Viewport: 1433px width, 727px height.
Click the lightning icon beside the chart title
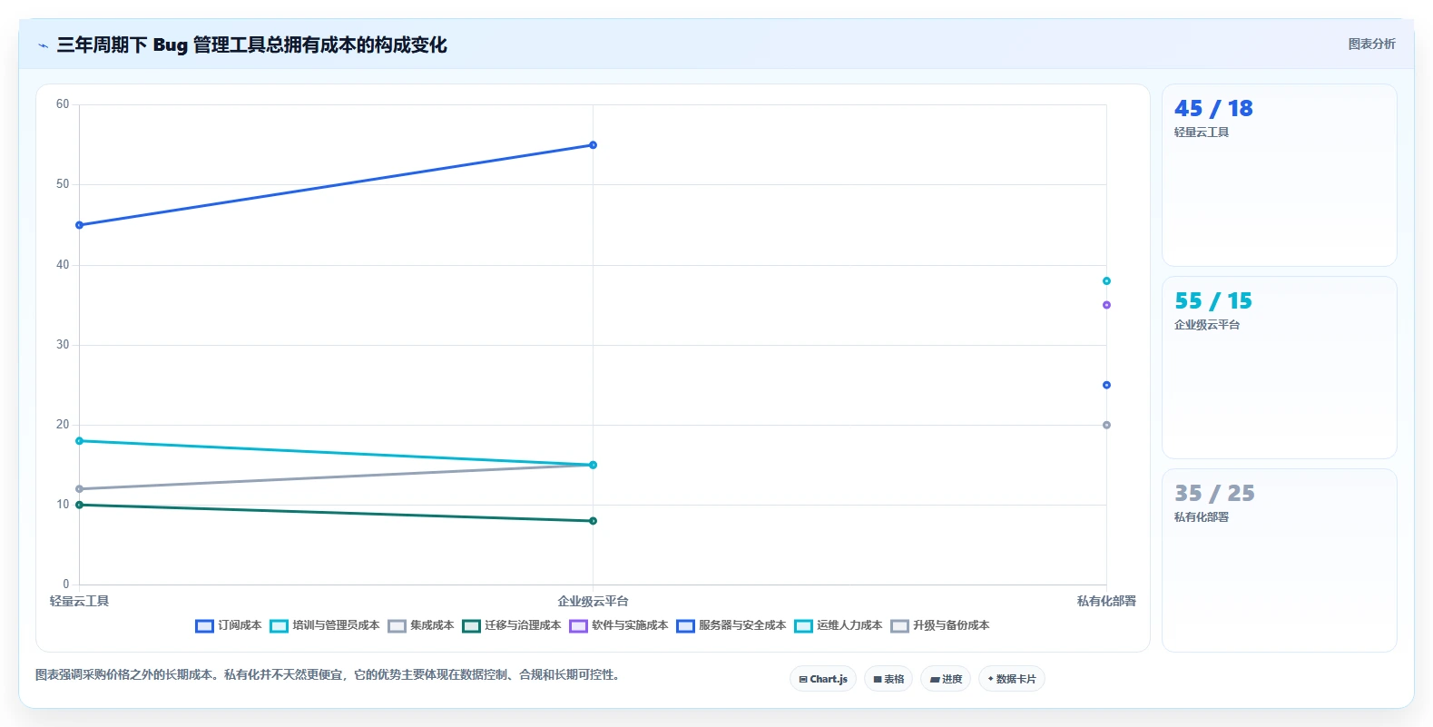tap(43, 45)
